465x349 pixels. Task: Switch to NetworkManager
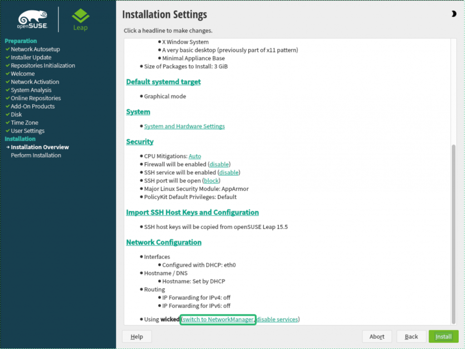(x=218, y=319)
